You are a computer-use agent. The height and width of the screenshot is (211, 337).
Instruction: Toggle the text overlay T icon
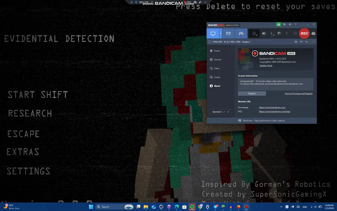[286, 34]
